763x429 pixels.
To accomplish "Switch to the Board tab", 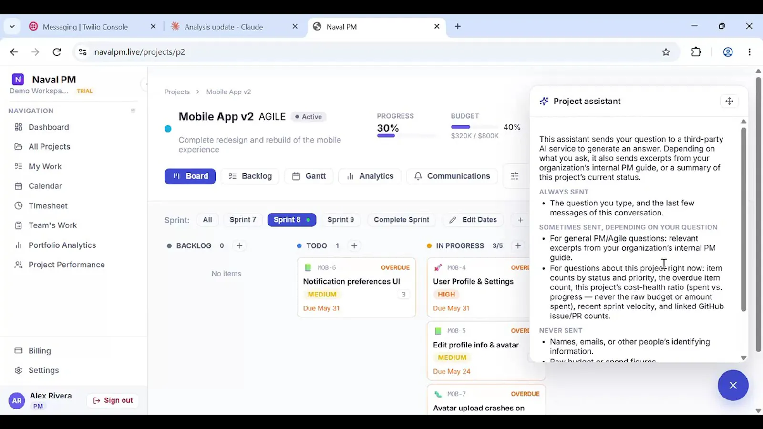I will click(x=190, y=176).
